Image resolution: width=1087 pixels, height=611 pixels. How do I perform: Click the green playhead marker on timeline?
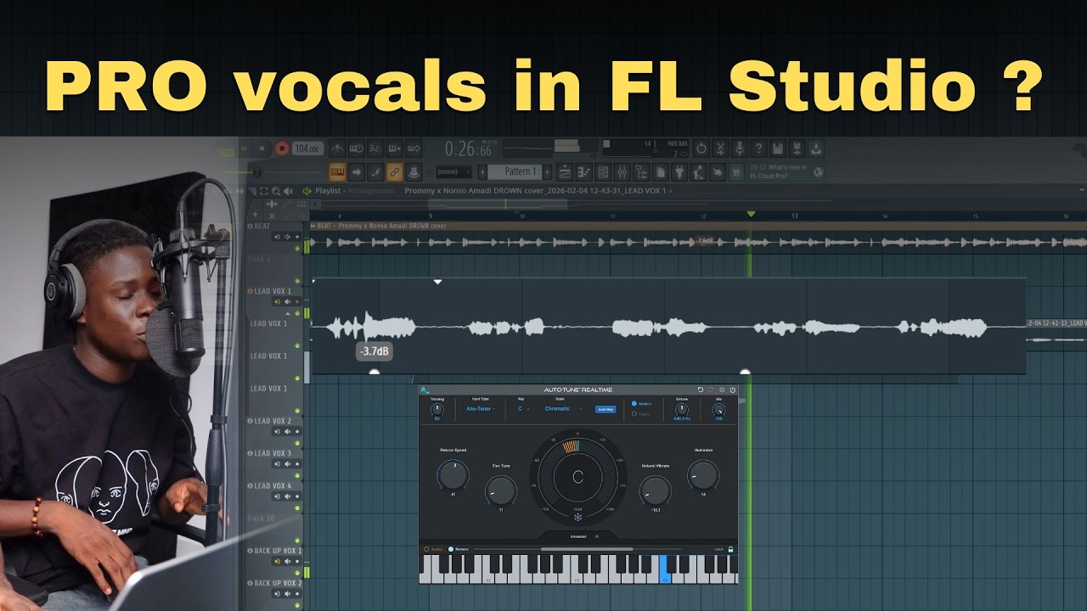pos(751,215)
